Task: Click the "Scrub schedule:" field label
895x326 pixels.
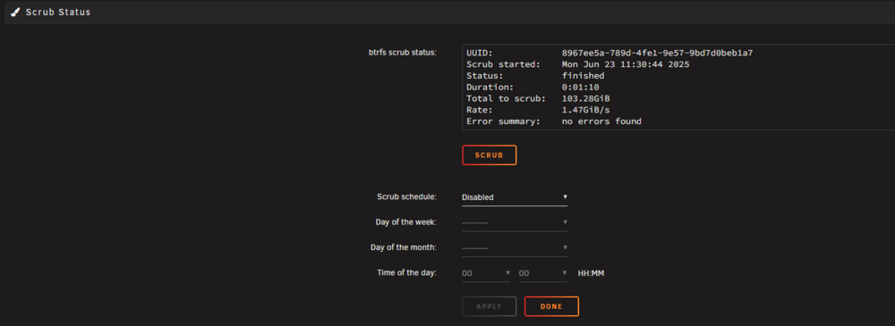Action: coord(406,196)
